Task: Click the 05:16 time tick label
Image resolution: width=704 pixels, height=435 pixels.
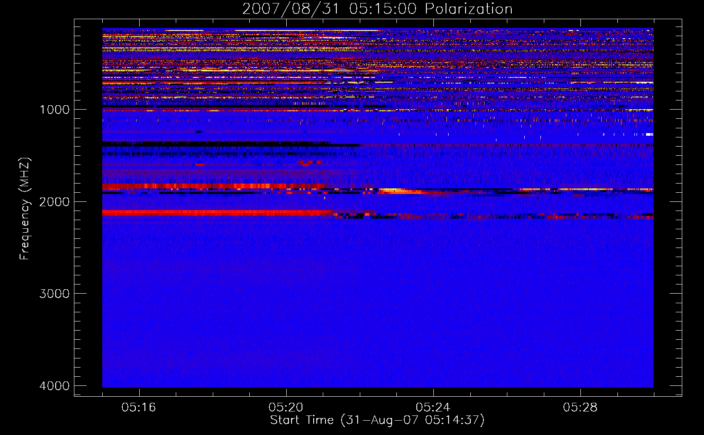Action: coord(139,408)
